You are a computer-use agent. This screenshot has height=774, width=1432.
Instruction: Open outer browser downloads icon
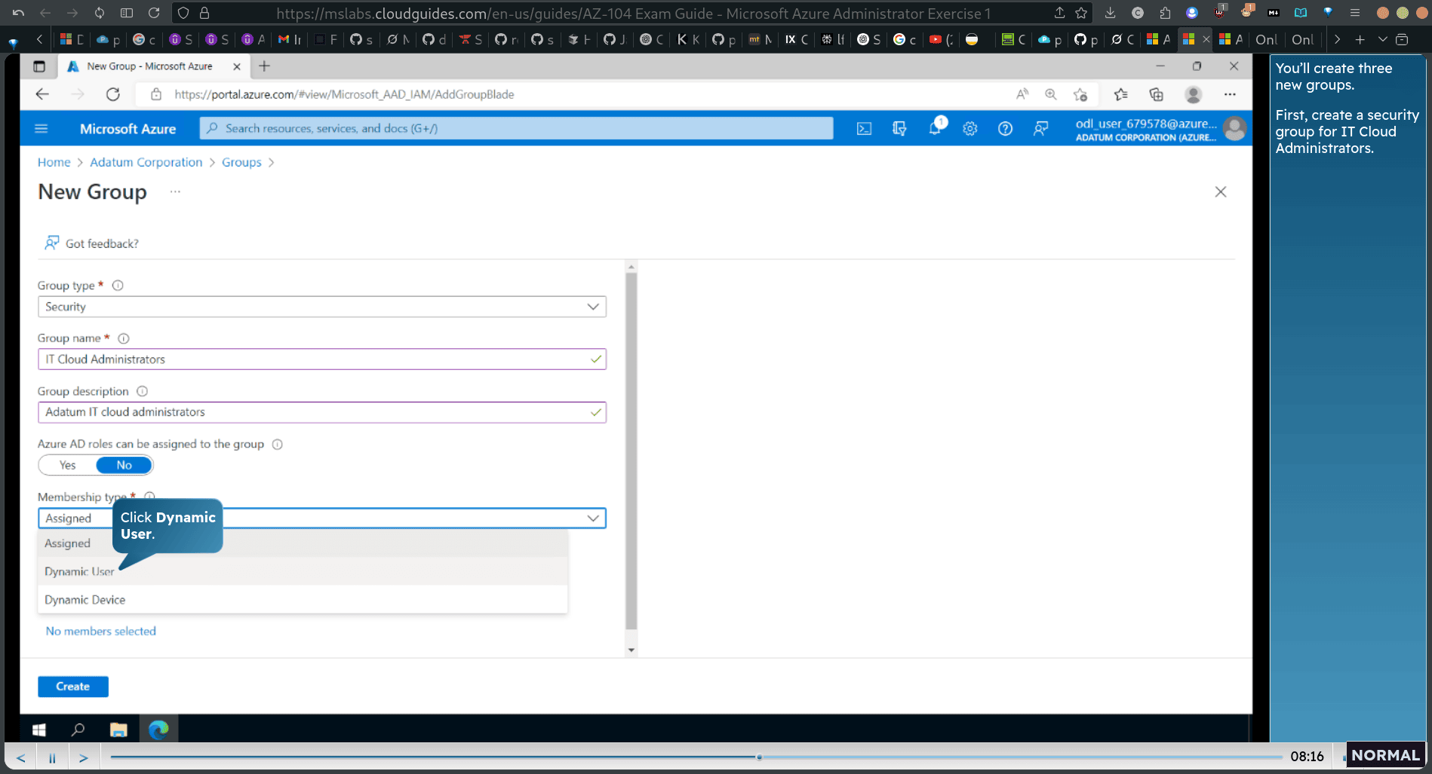pyautogui.click(x=1110, y=13)
